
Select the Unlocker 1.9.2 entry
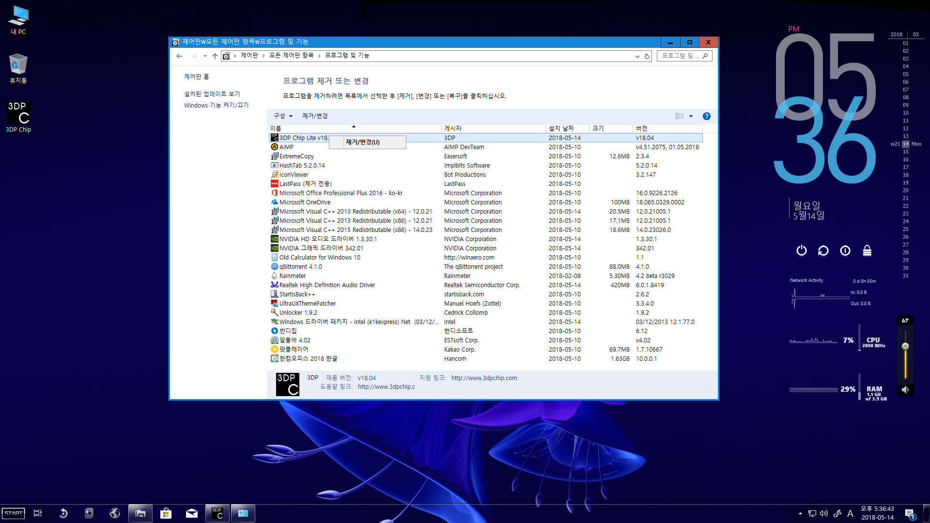485,313
